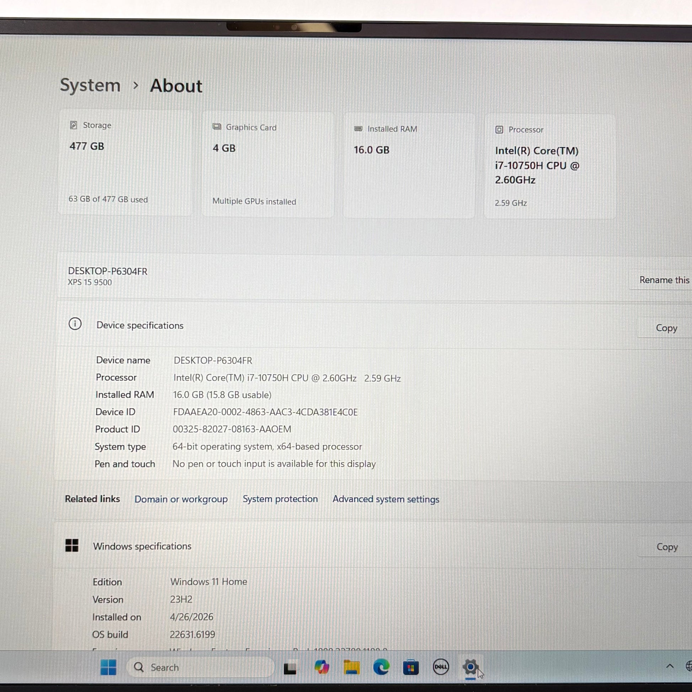
Task: Open Microsoft Store from taskbar
Action: pos(410,667)
